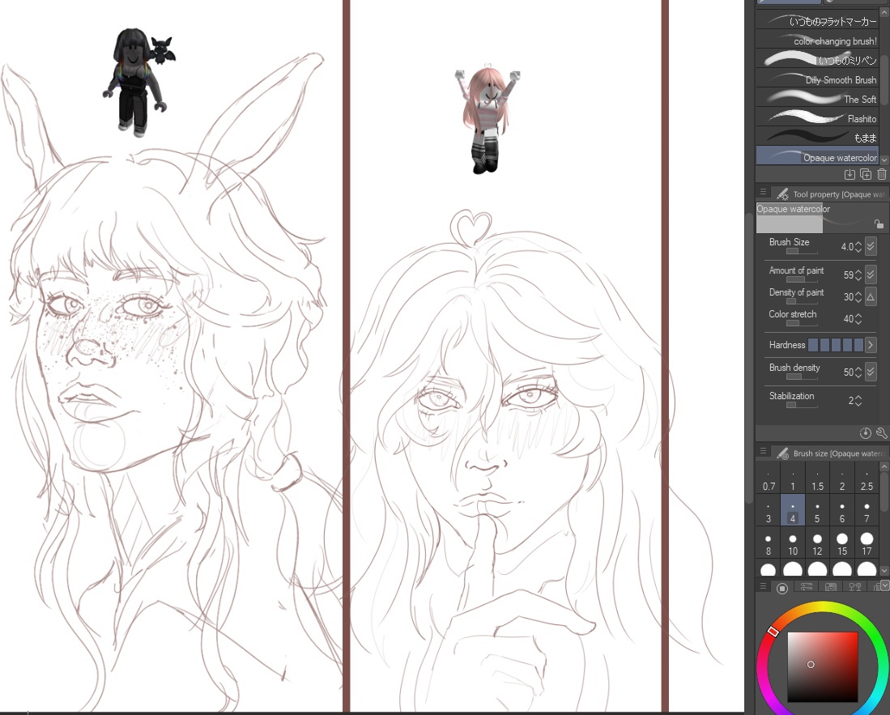Import sub tool material icon
This screenshot has height=715, width=890.
pos(850,174)
